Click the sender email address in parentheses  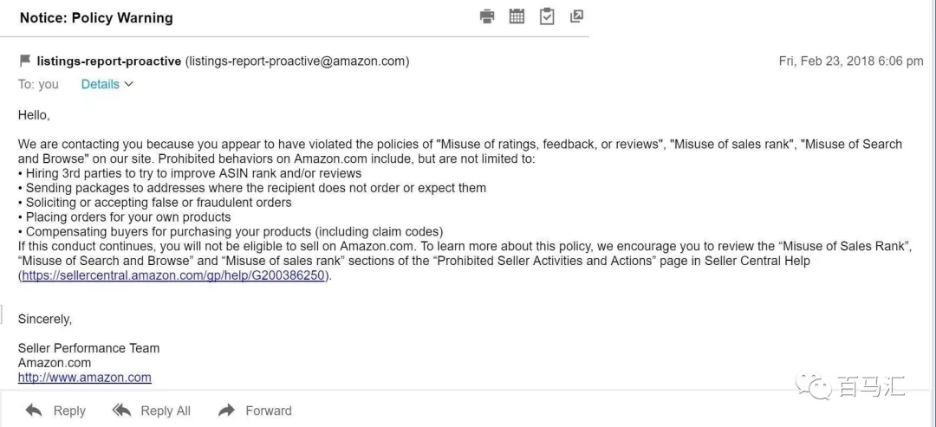click(296, 61)
